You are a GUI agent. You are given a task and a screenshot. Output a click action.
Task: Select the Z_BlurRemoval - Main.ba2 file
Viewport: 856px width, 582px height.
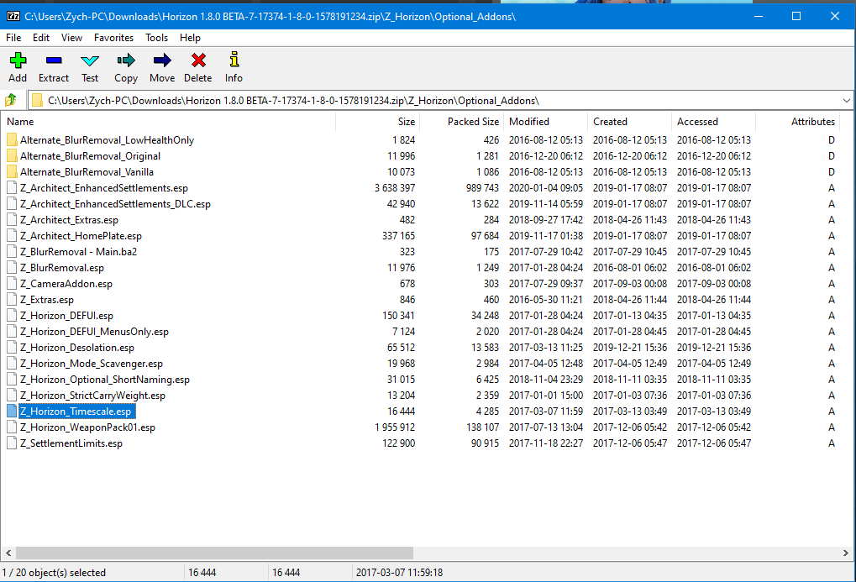pos(79,252)
